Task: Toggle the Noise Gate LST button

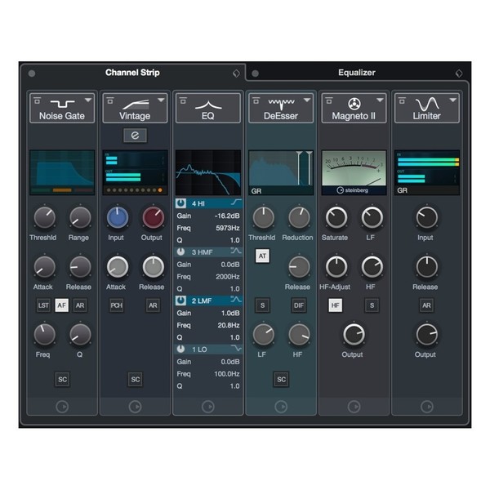Action: point(43,305)
